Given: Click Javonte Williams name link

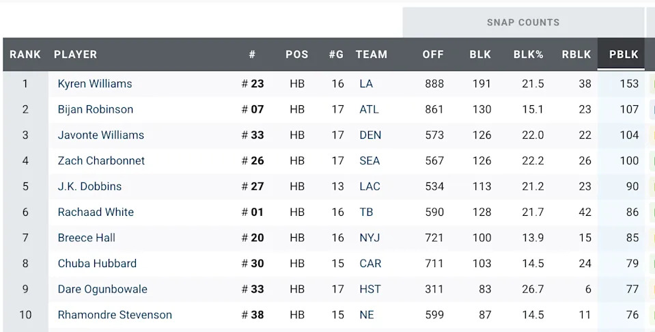Looking at the screenshot, I should click(101, 135).
